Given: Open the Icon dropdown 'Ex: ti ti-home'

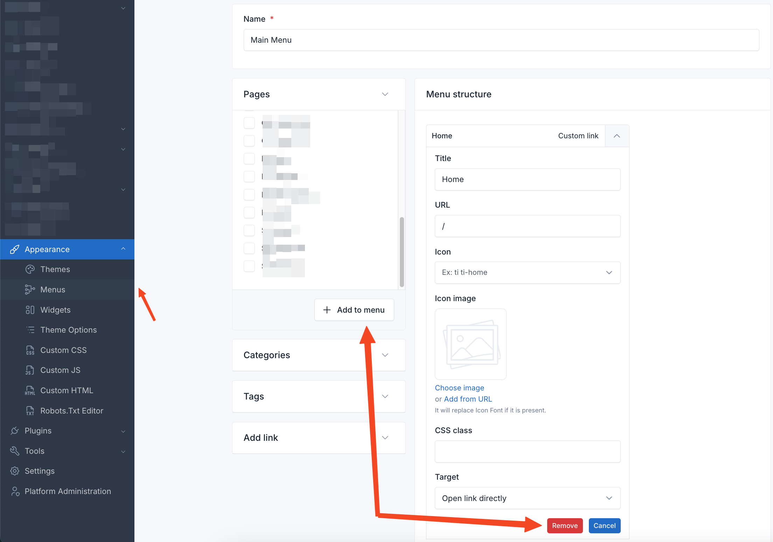Looking at the screenshot, I should [x=528, y=272].
